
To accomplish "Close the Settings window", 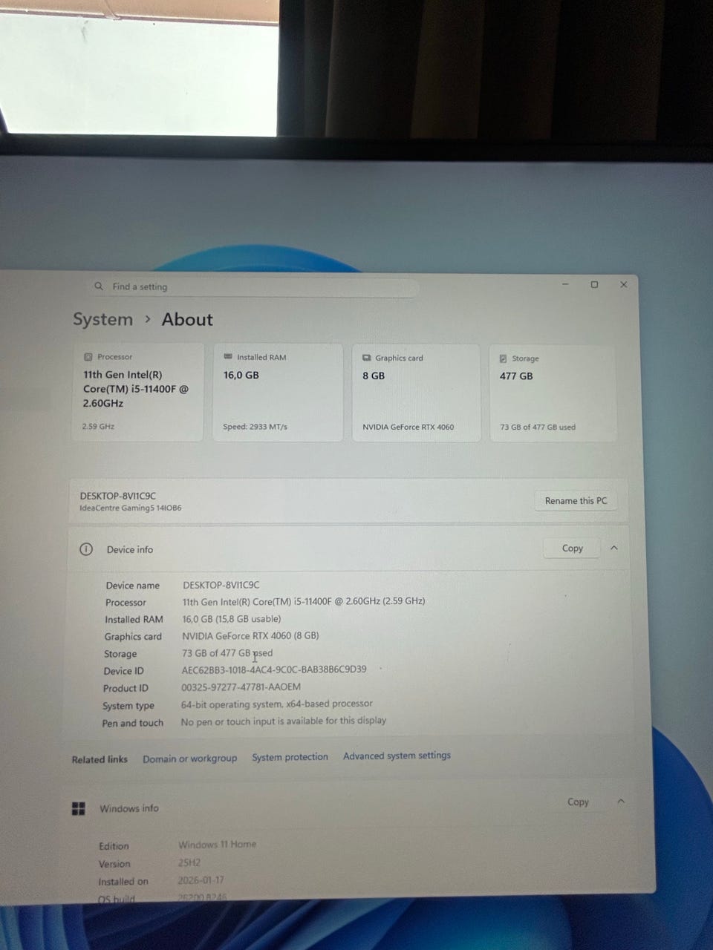I will click(624, 284).
